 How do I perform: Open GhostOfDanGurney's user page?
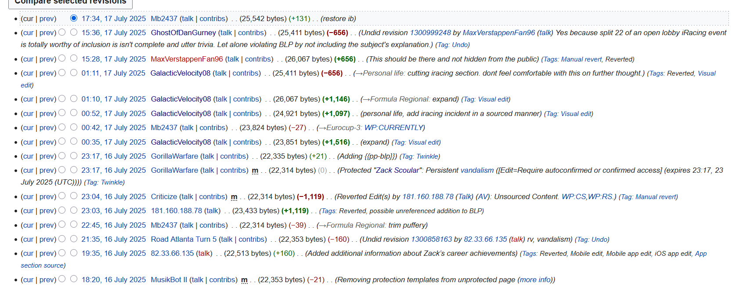pyautogui.click(x=184, y=33)
